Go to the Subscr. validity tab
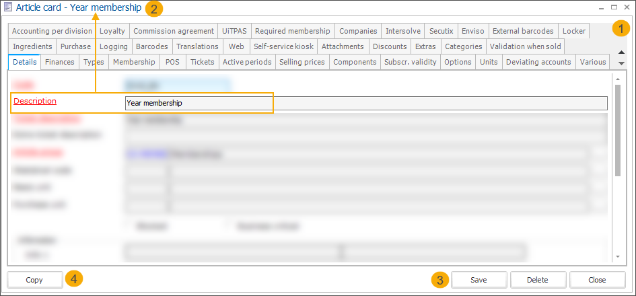 (x=411, y=62)
